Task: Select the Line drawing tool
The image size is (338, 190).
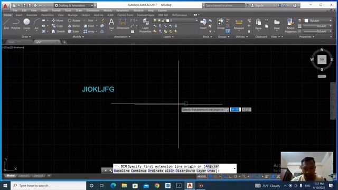Action: pyautogui.click(x=6, y=24)
